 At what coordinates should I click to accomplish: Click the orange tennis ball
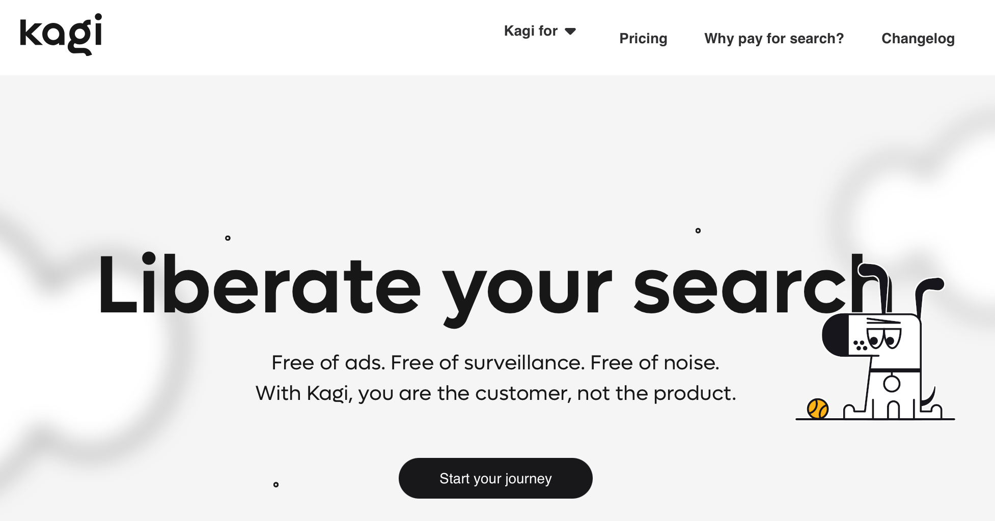818,409
